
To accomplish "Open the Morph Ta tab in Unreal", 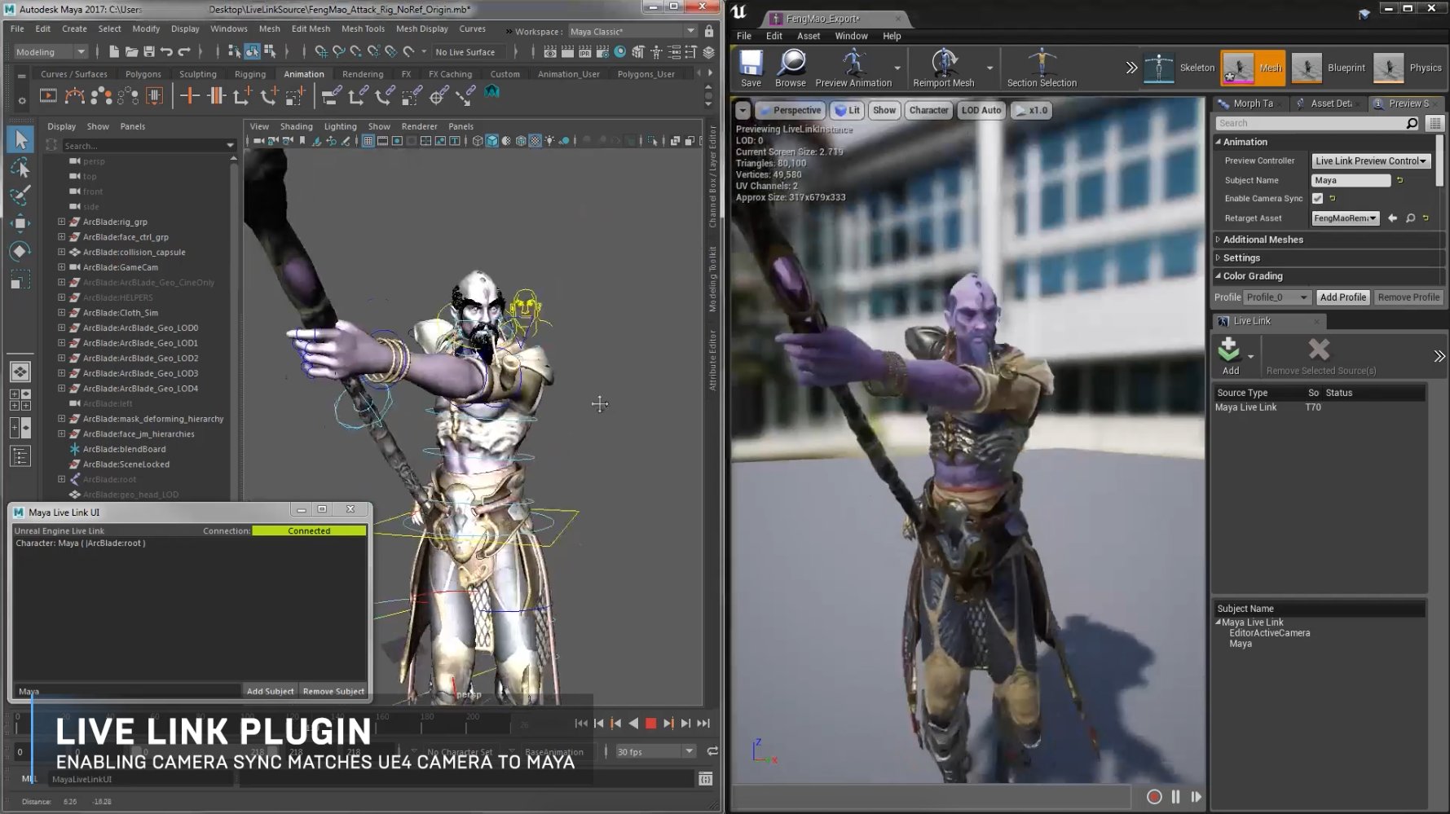I will tap(1251, 103).
